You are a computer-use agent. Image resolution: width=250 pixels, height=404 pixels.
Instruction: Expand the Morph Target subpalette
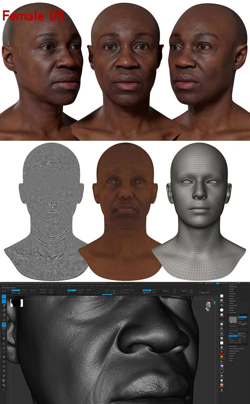(233, 305)
